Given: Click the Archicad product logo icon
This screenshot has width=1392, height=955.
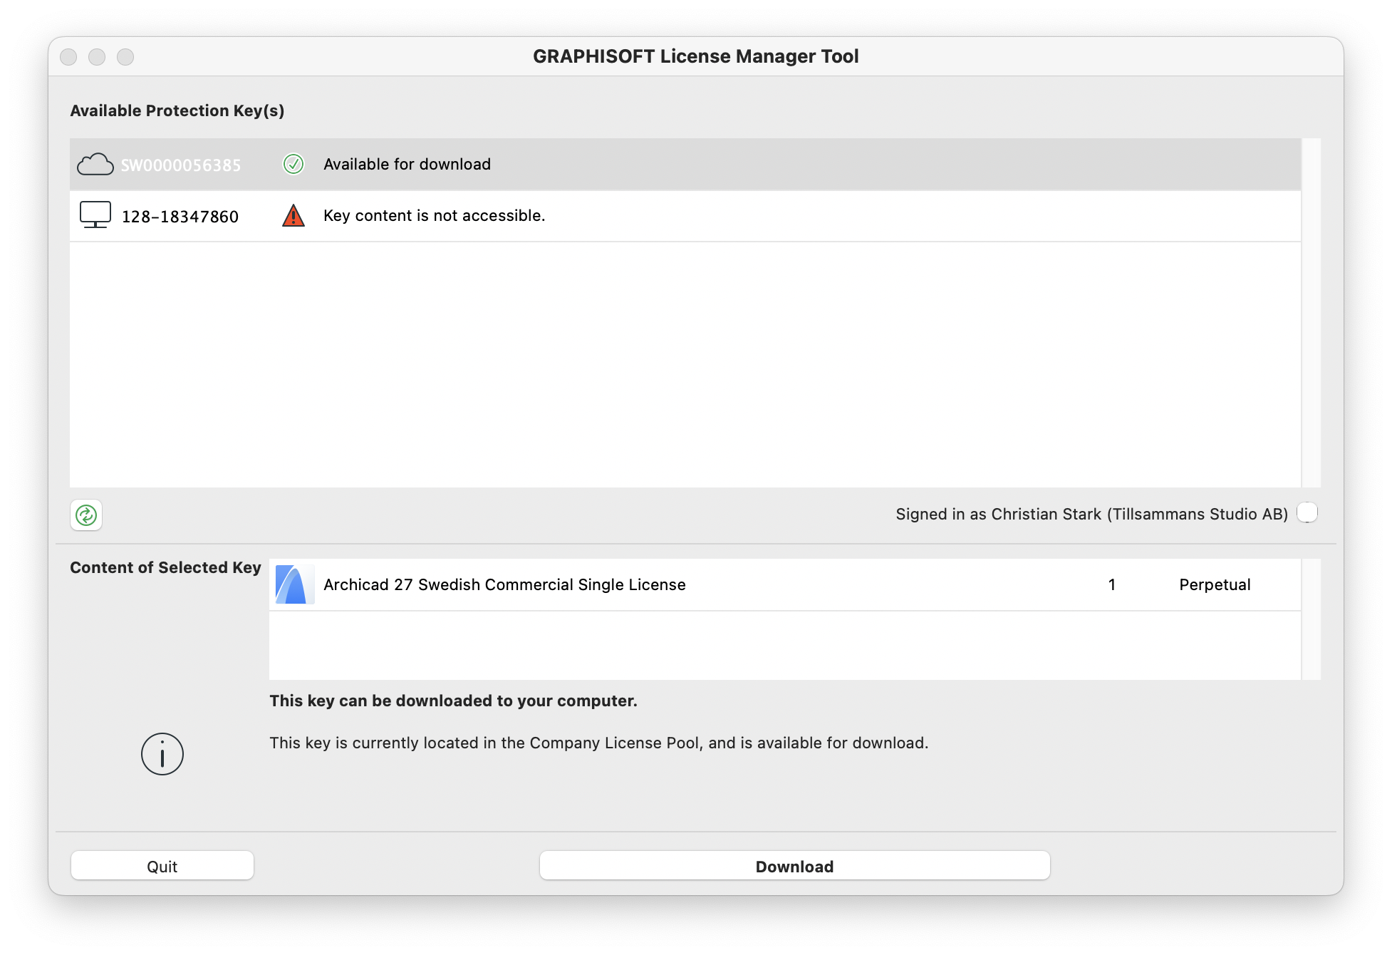Looking at the screenshot, I should pyautogui.click(x=294, y=585).
